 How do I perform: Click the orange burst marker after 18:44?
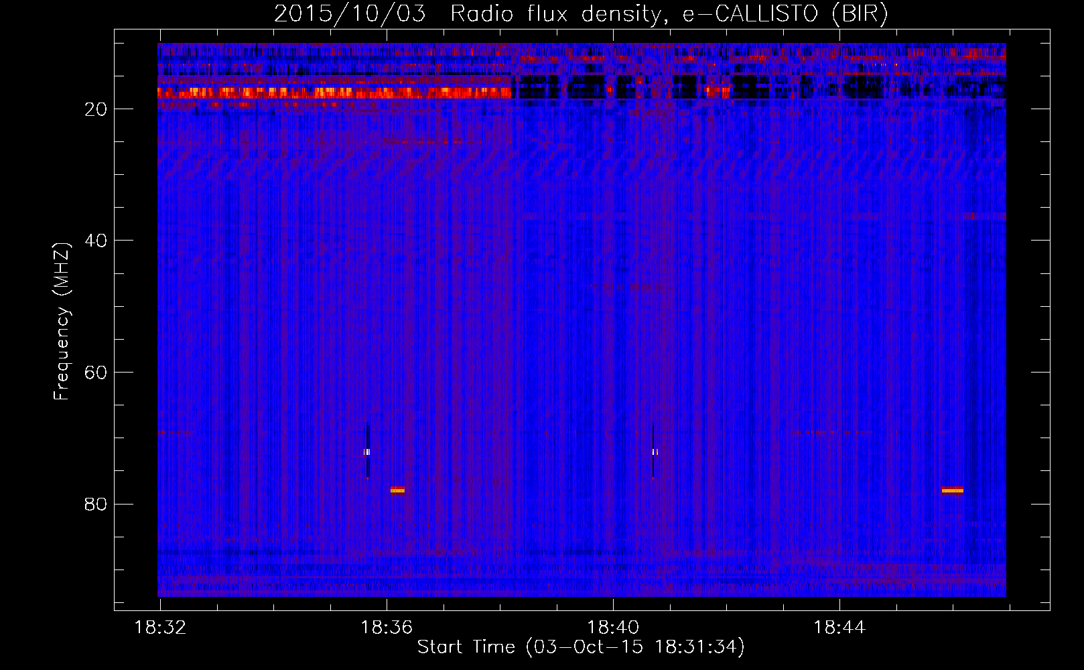pyautogui.click(x=952, y=490)
